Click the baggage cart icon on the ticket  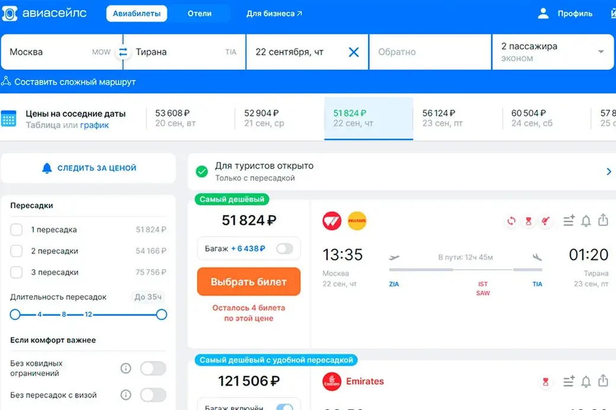pyautogui.click(x=545, y=221)
